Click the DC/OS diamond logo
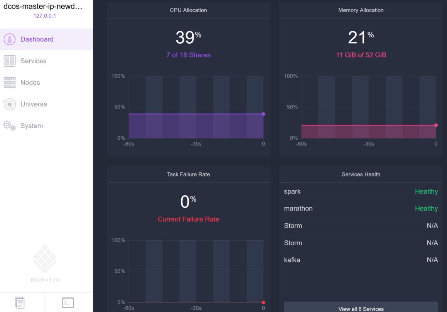 (45, 259)
